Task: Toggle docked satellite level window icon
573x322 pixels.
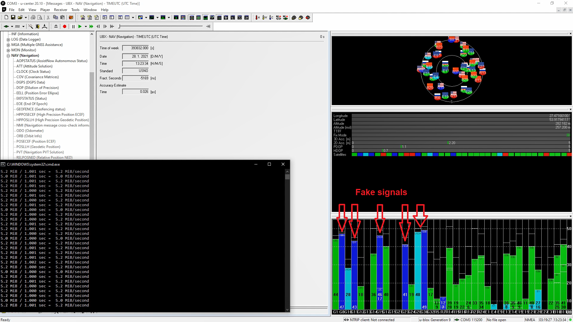Action: click(x=205, y=18)
